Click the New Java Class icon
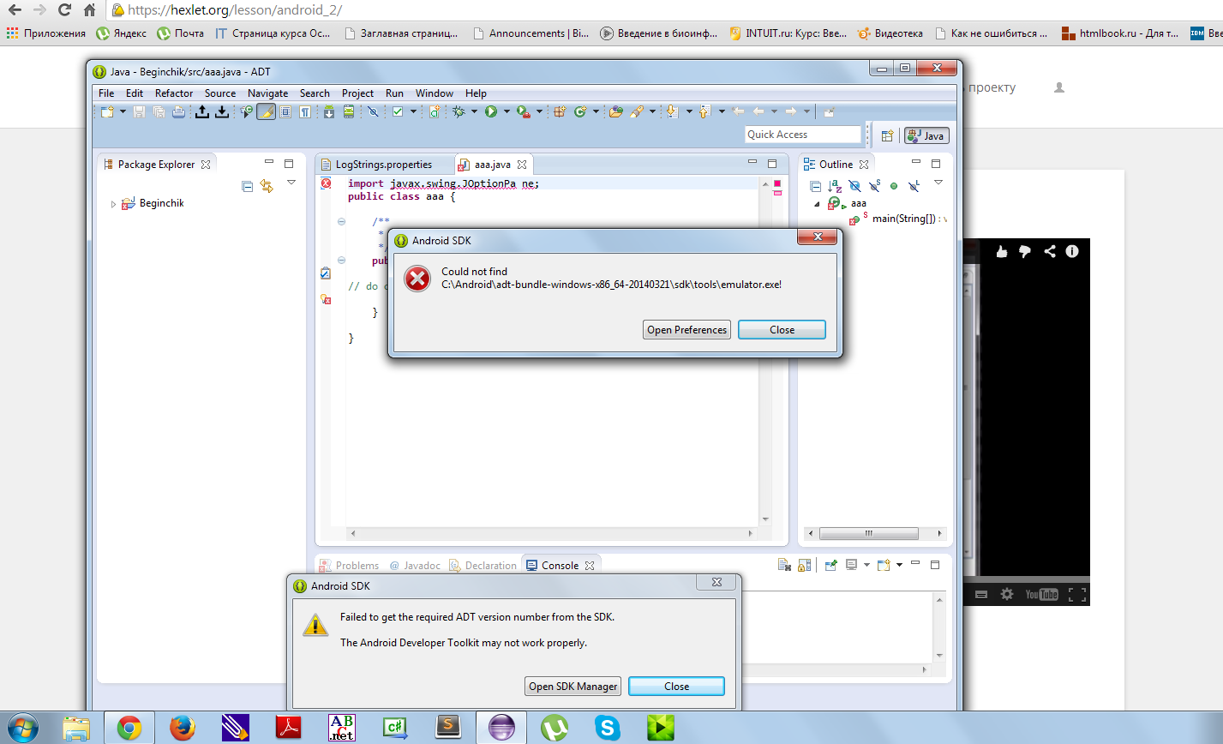The width and height of the screenshot is (1223, 744). [x=580, y=111]
